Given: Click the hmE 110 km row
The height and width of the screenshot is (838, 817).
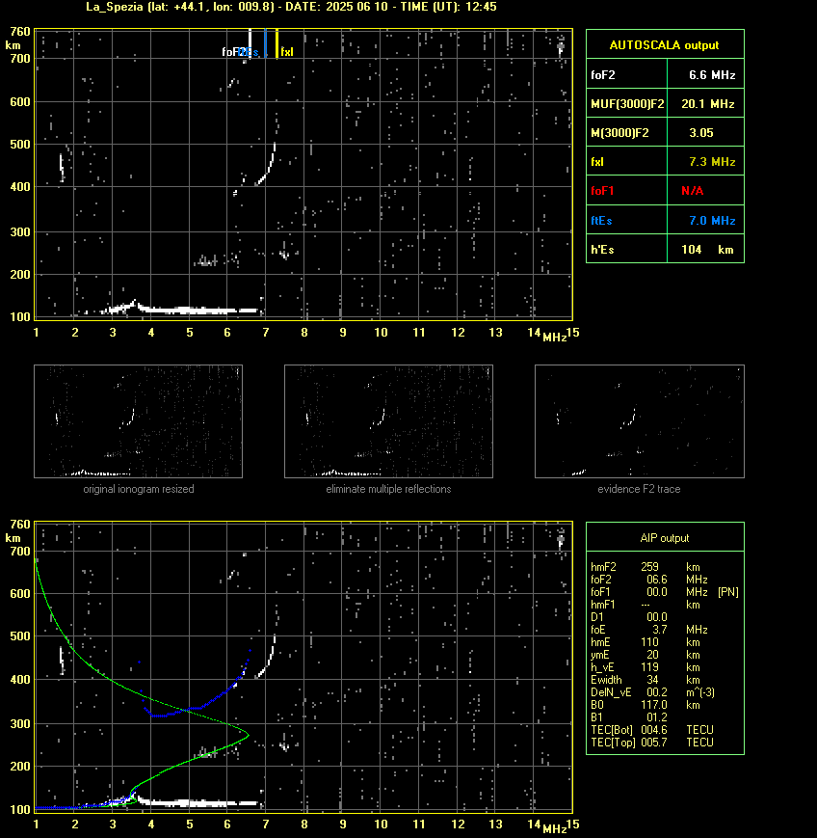Looking at the screenshot, I should pos(646,642).
